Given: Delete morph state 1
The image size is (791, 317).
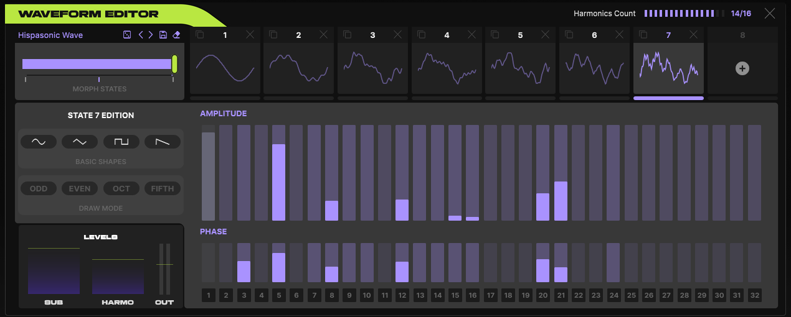Looking at the screenshot, I should tap(250, 35).
